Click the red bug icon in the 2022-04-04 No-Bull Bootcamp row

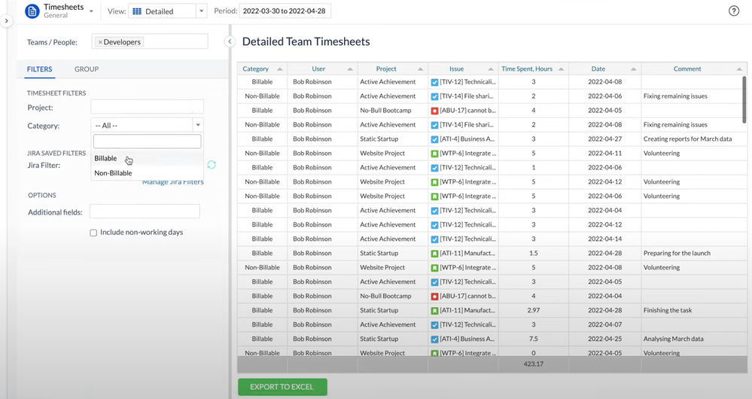pos(434,297)
